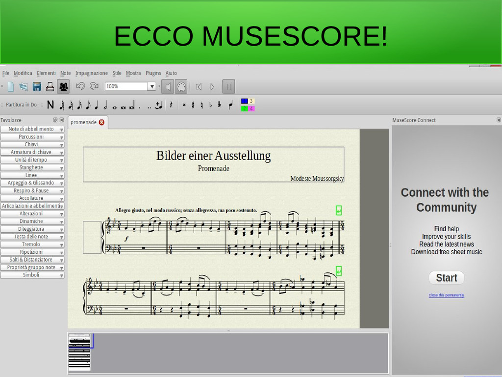This screenshot has height=377, width=502.
Task: Rewind playback to the start
Action: (199, 86)
